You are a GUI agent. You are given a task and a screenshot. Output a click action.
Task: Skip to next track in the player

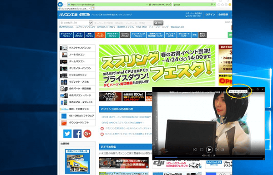coord(217,150)
